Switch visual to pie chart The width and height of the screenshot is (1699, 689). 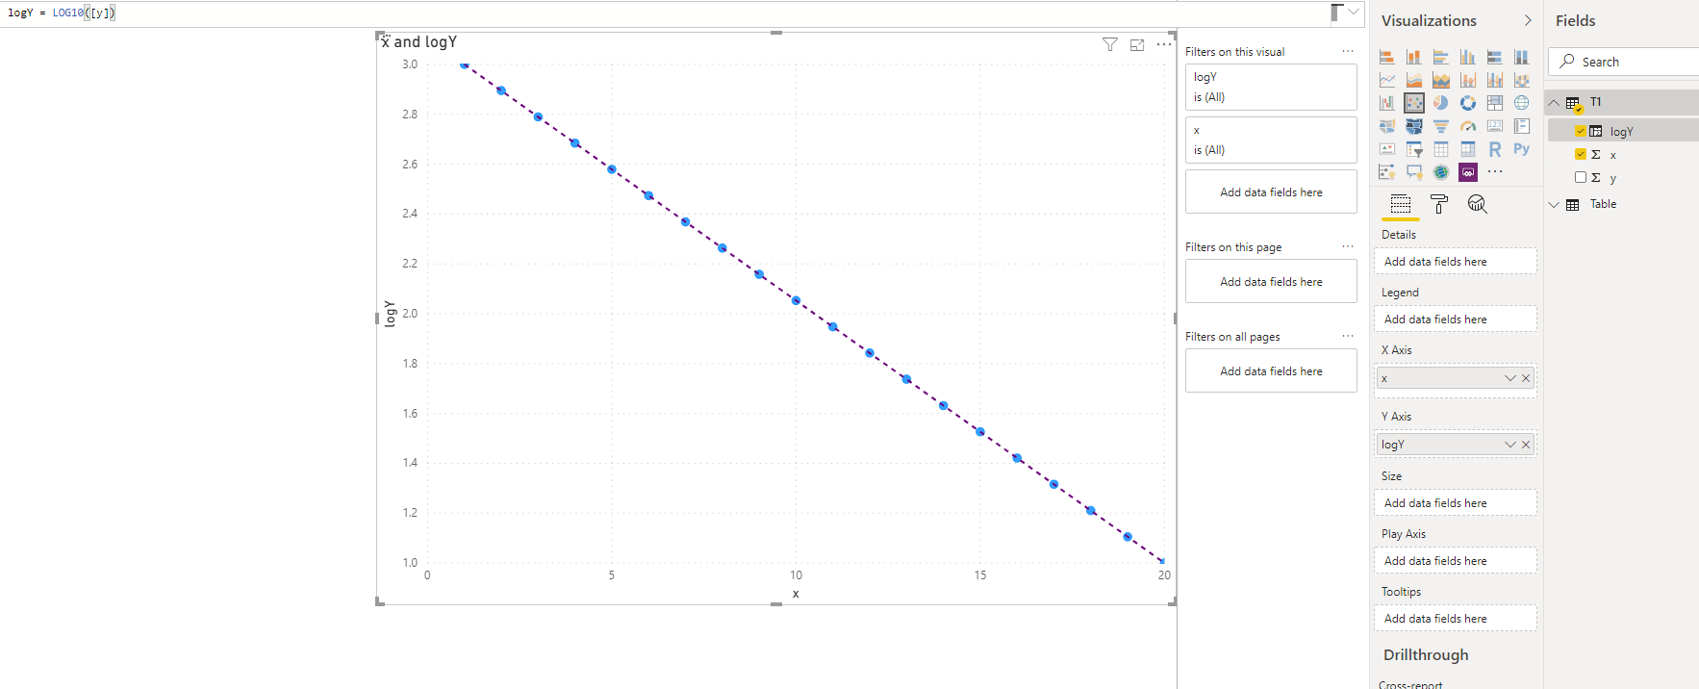[1440, 103]
